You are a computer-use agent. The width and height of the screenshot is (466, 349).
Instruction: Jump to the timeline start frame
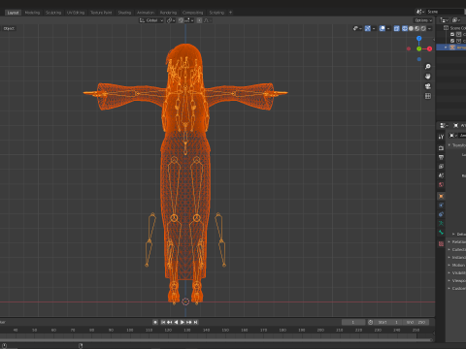(163, 322)
